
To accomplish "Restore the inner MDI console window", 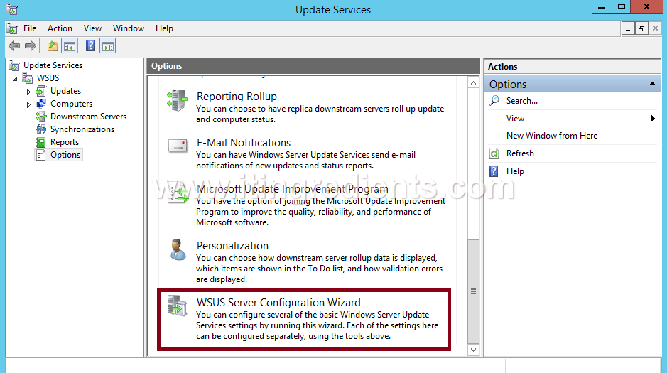I will pos(641,29).
